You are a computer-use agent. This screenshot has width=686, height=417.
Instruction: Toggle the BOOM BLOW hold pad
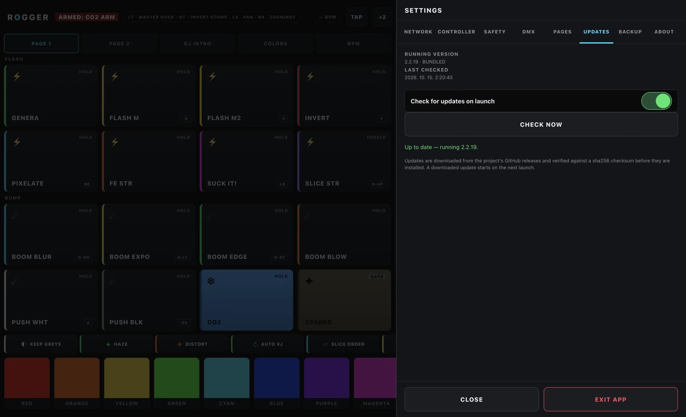point(344,234)
